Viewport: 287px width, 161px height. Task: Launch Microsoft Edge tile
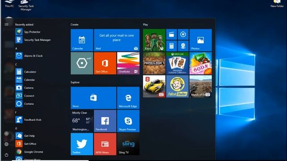pyautogui.click(x=128, y=98)
